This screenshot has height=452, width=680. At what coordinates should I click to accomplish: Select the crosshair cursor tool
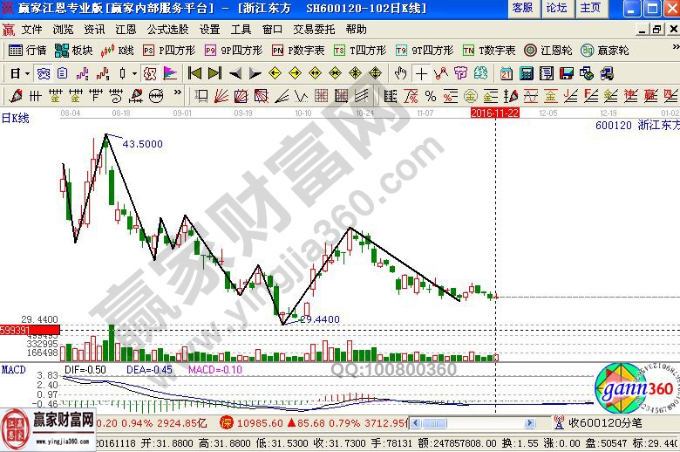[421, 72]
